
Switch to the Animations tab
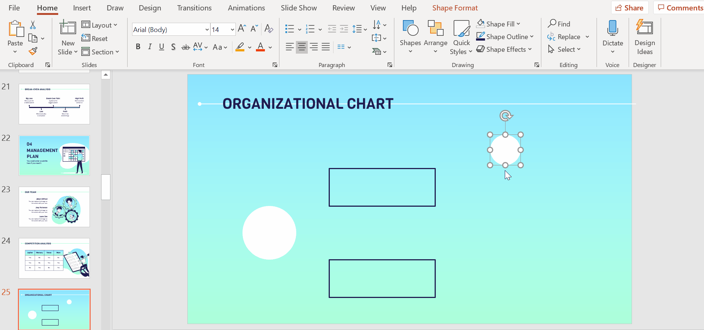point(246,8)
